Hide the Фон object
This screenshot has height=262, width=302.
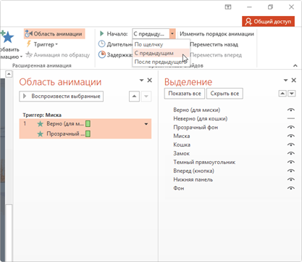[291, 188]
